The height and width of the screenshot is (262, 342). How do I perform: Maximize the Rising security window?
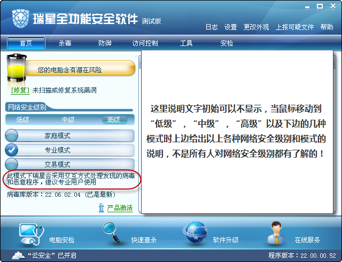pos(320,6)
